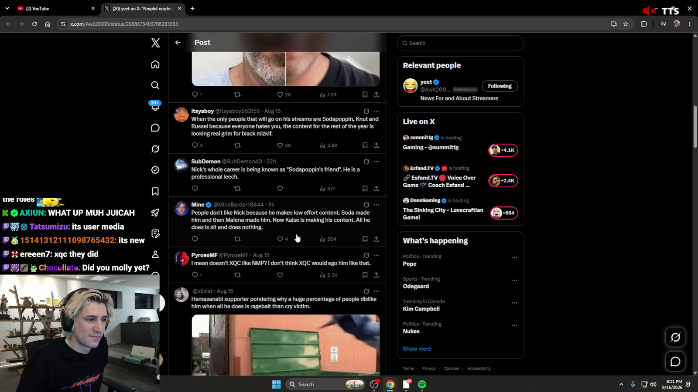This screenshot has width=698, height=392.
Task: Open Chrome three-dot menu
Action: tap(690, 24)
